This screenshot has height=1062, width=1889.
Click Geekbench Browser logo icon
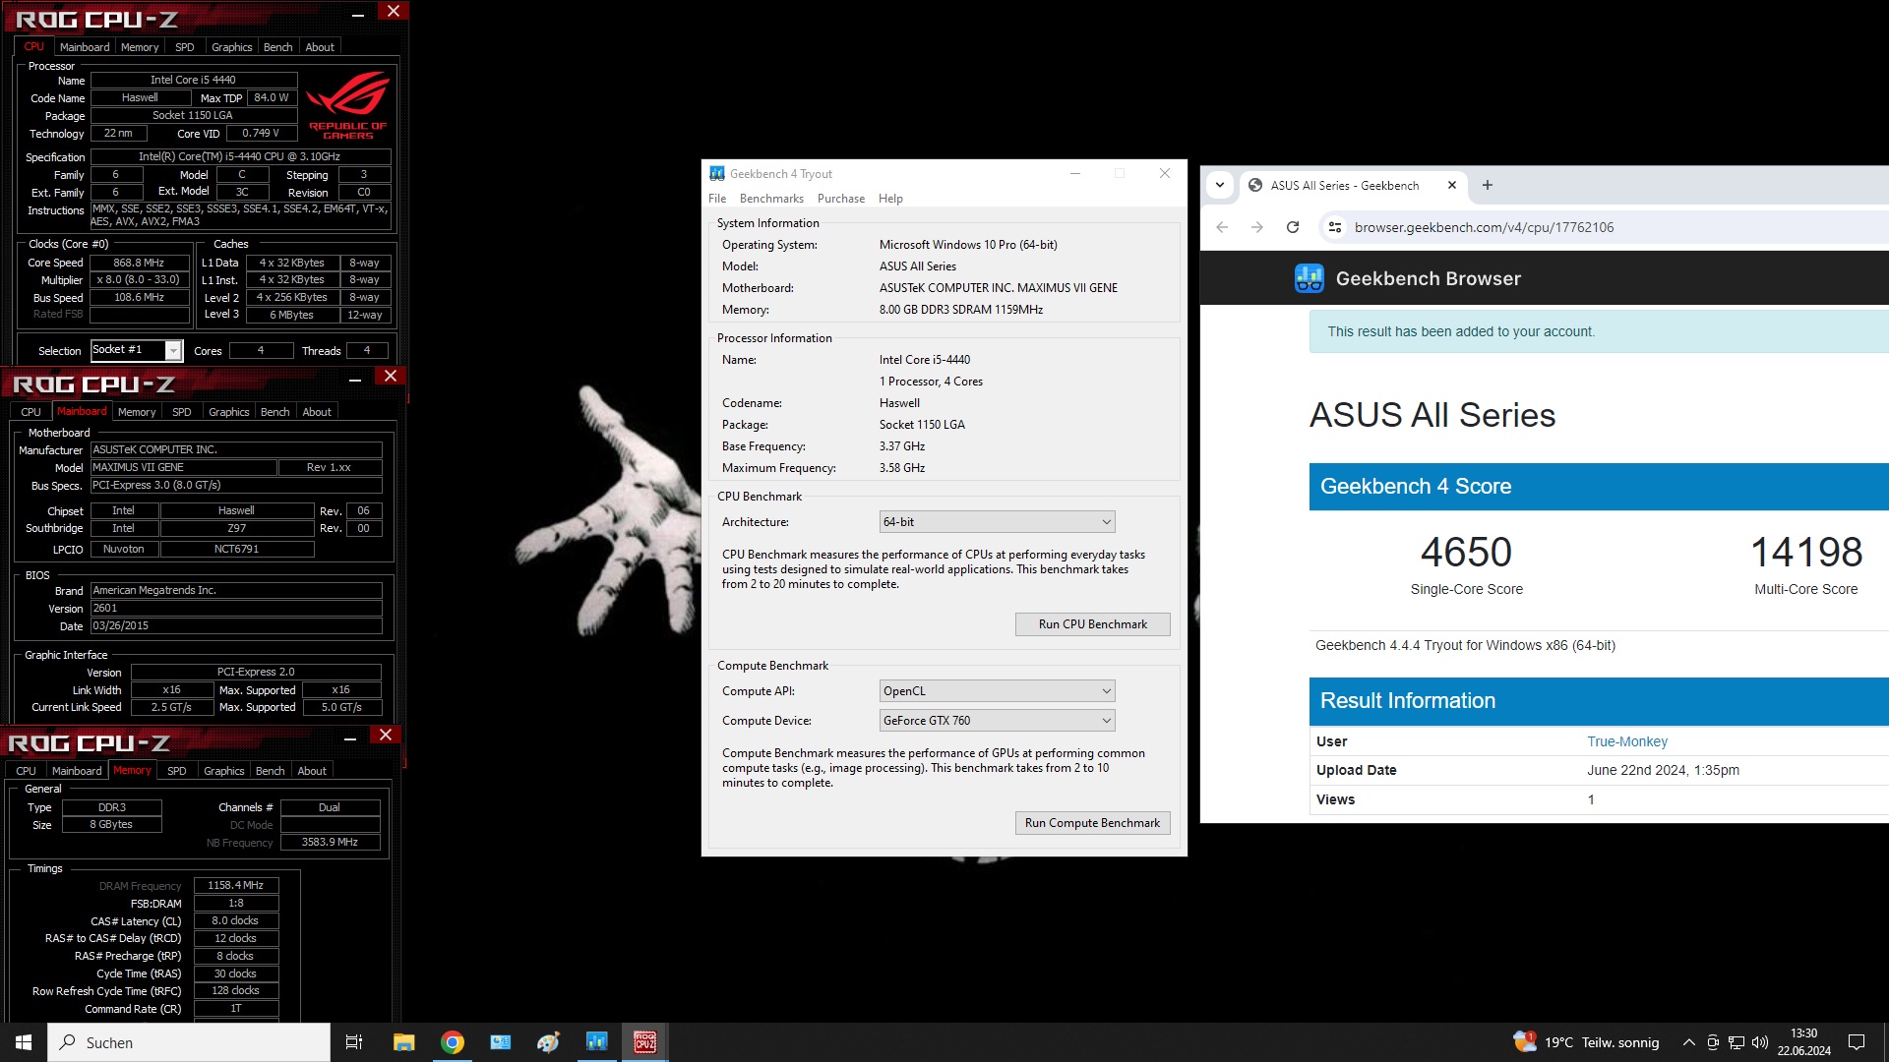coord(1310,278)
